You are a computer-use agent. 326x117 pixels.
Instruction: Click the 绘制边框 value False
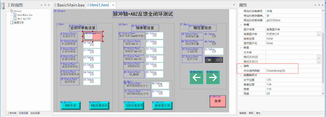coord(293,38)
